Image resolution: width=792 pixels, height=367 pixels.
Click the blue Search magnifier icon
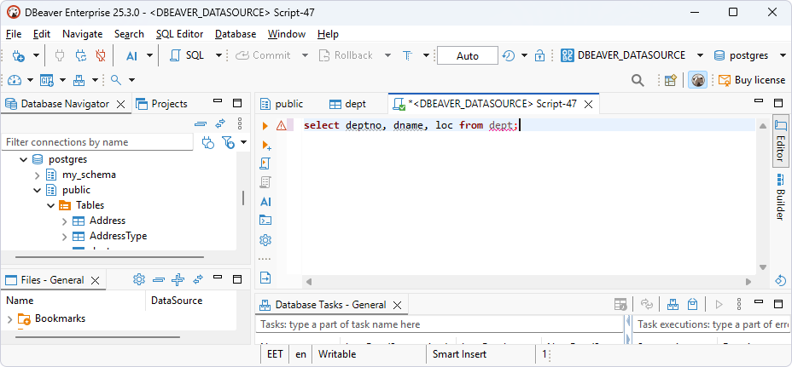[116, 80]
